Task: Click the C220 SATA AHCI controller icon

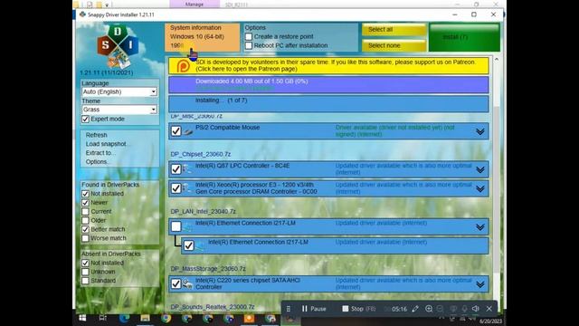Action: pyautogui.click(x=187, y=283)
